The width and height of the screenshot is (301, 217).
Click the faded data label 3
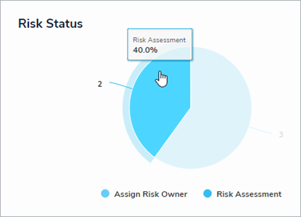(x=281, y=135)
